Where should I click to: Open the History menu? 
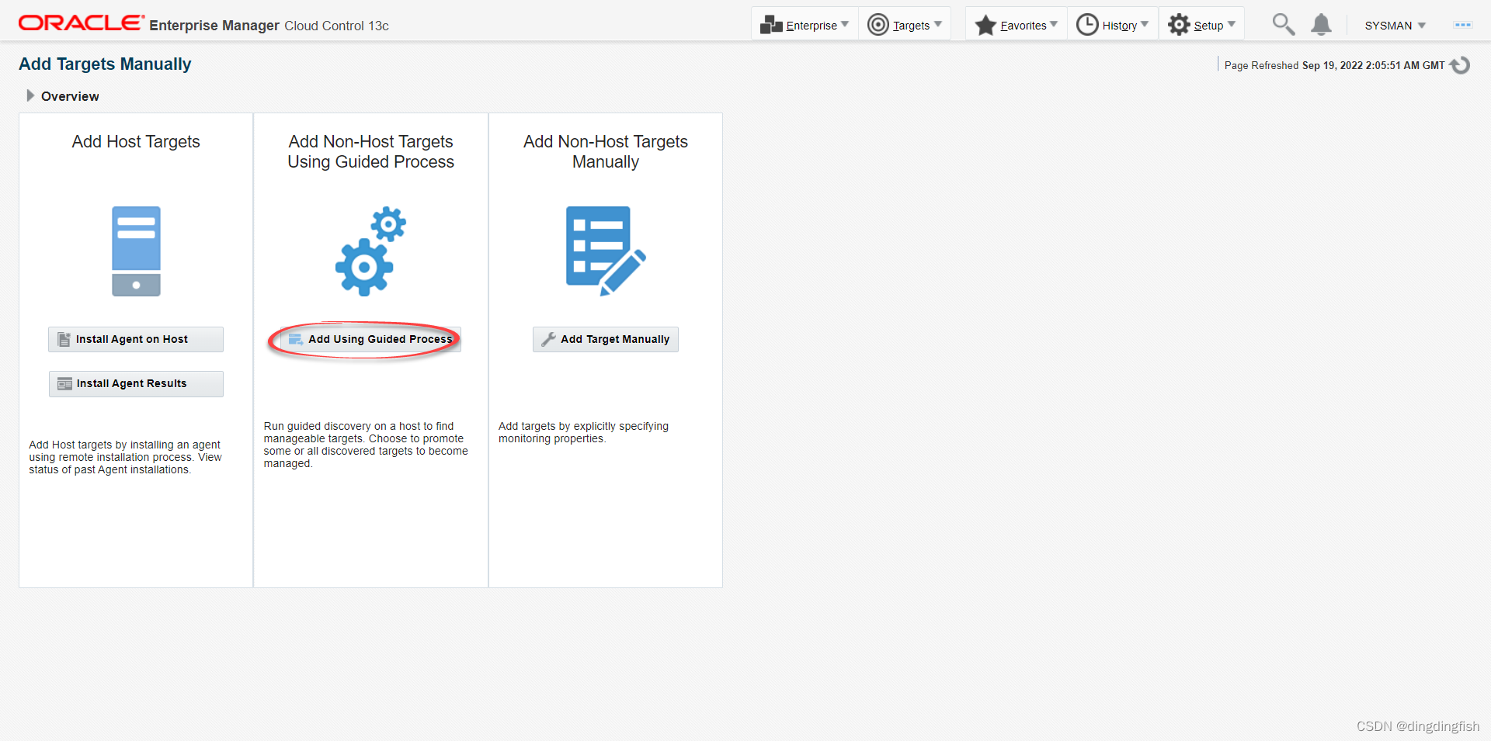coord(1113,25)
